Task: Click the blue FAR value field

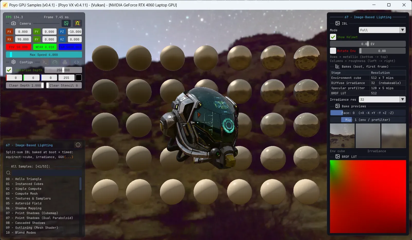Action: click(x=70, y=47)
